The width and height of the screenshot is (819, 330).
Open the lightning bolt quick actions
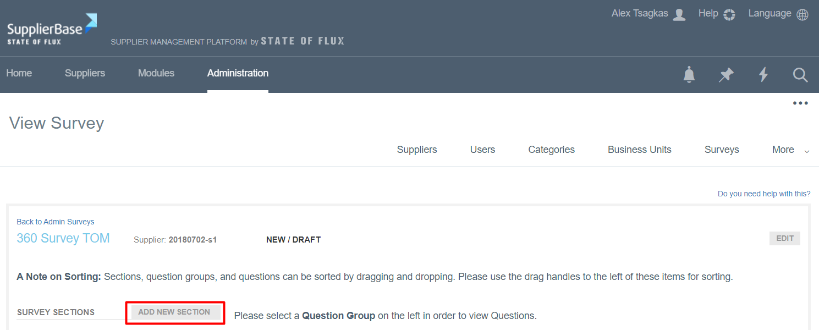(763, 74)
